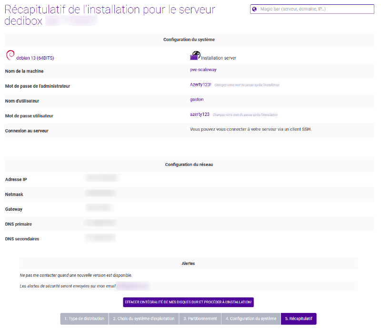Select the Netmask value field
Image resolution: width=381 pixels, height=331 pixels.
click(x=100, y=193)
